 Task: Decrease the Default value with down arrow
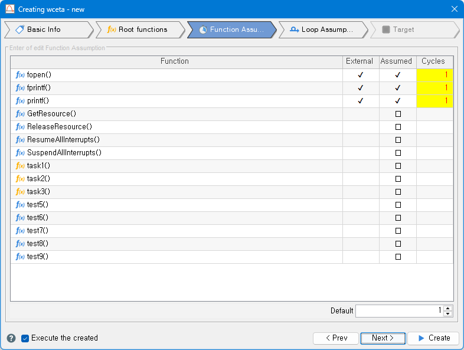click(447, 313)
